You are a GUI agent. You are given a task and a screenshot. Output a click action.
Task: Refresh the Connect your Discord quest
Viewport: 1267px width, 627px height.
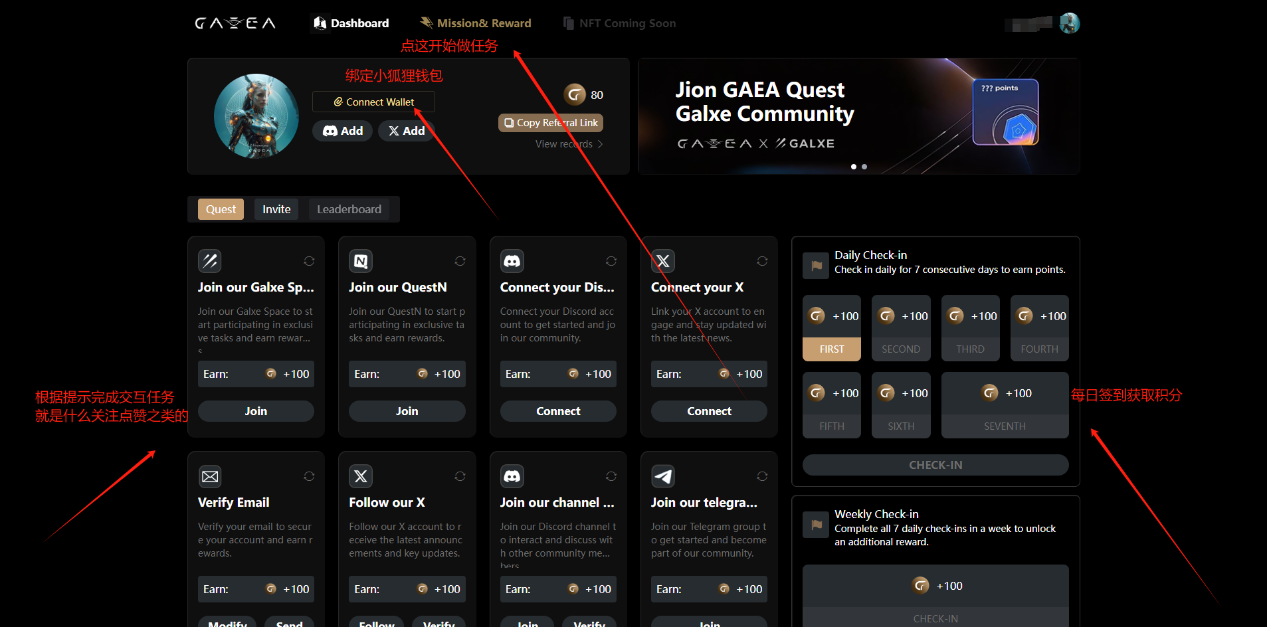(611, 261)
